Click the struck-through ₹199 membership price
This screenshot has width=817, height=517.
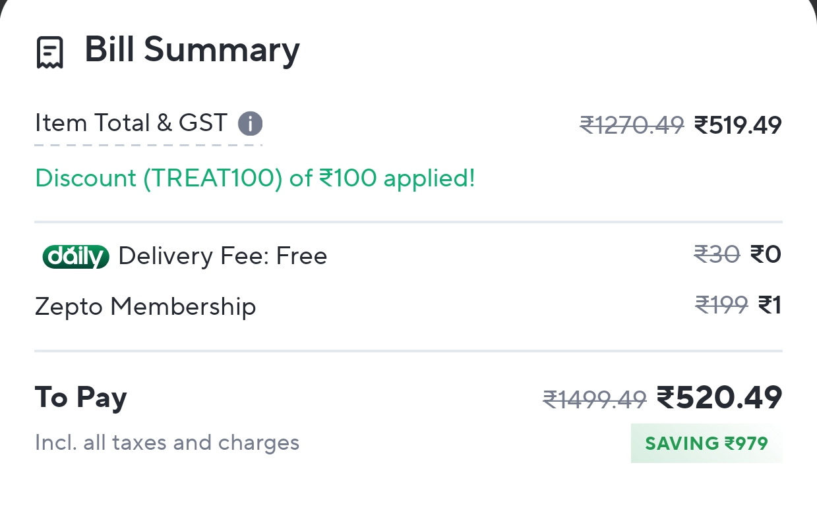click(x=721, y=305)
